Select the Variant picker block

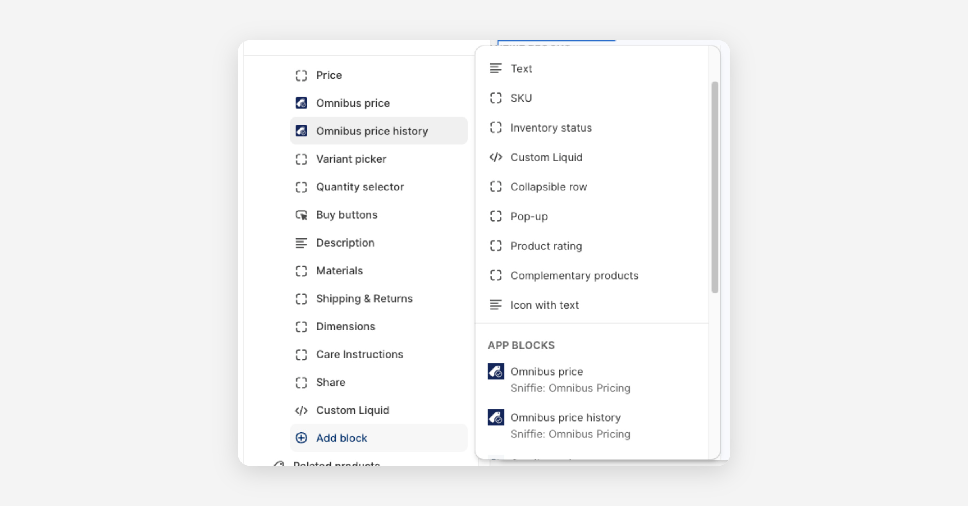(351, 159)
